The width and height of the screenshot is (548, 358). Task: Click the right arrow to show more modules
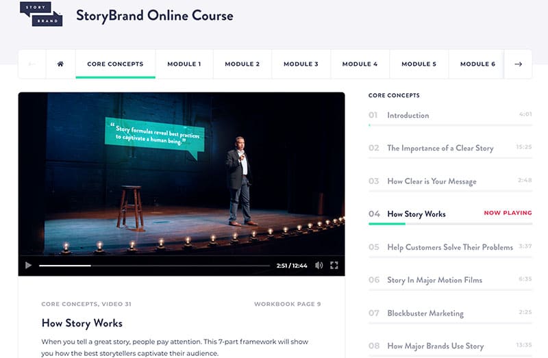click(519, 64)
